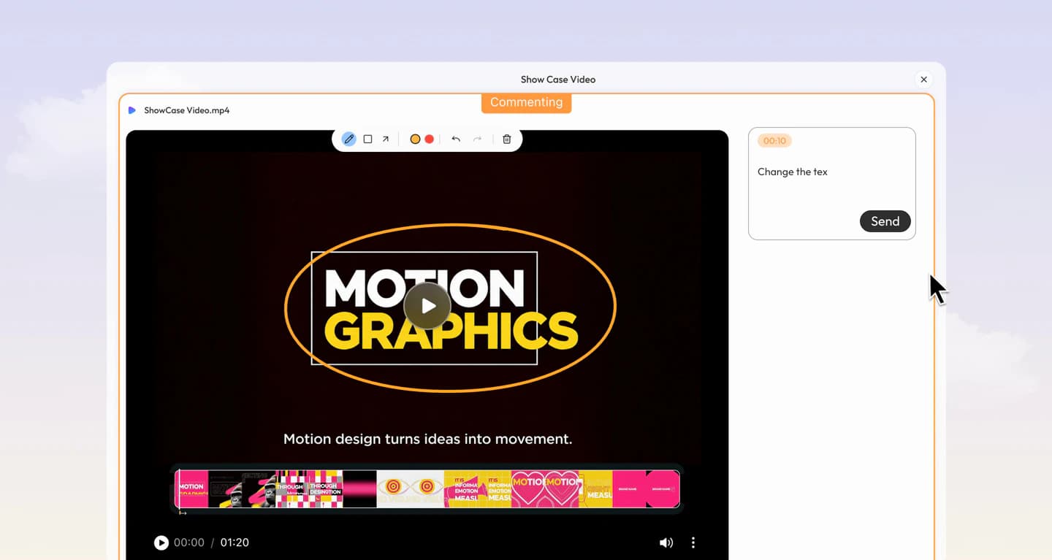Click the 00:10 timestamp tag
The width and height of the screenshot is (1052, 560).
(x=774, y=141)
